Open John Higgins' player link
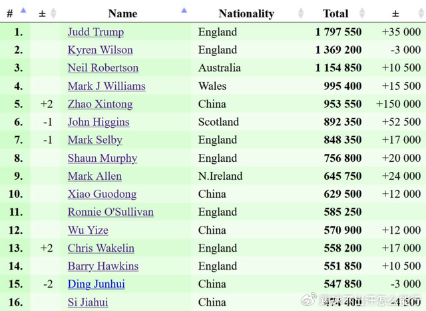The height and width of the screenshot is (311, 426). [x=98, y=122]
